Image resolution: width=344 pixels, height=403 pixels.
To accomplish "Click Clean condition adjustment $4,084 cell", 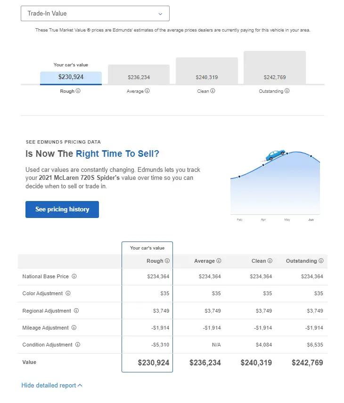I will 264,345.
